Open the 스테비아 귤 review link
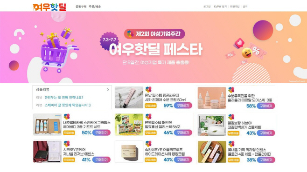 (x=68, y=106)
